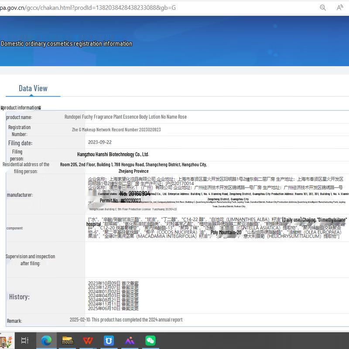Click the 'Domestic ordinary cosmetics registration information' heading
Screen dimensions: 349x349
click(x=66, y=44)
